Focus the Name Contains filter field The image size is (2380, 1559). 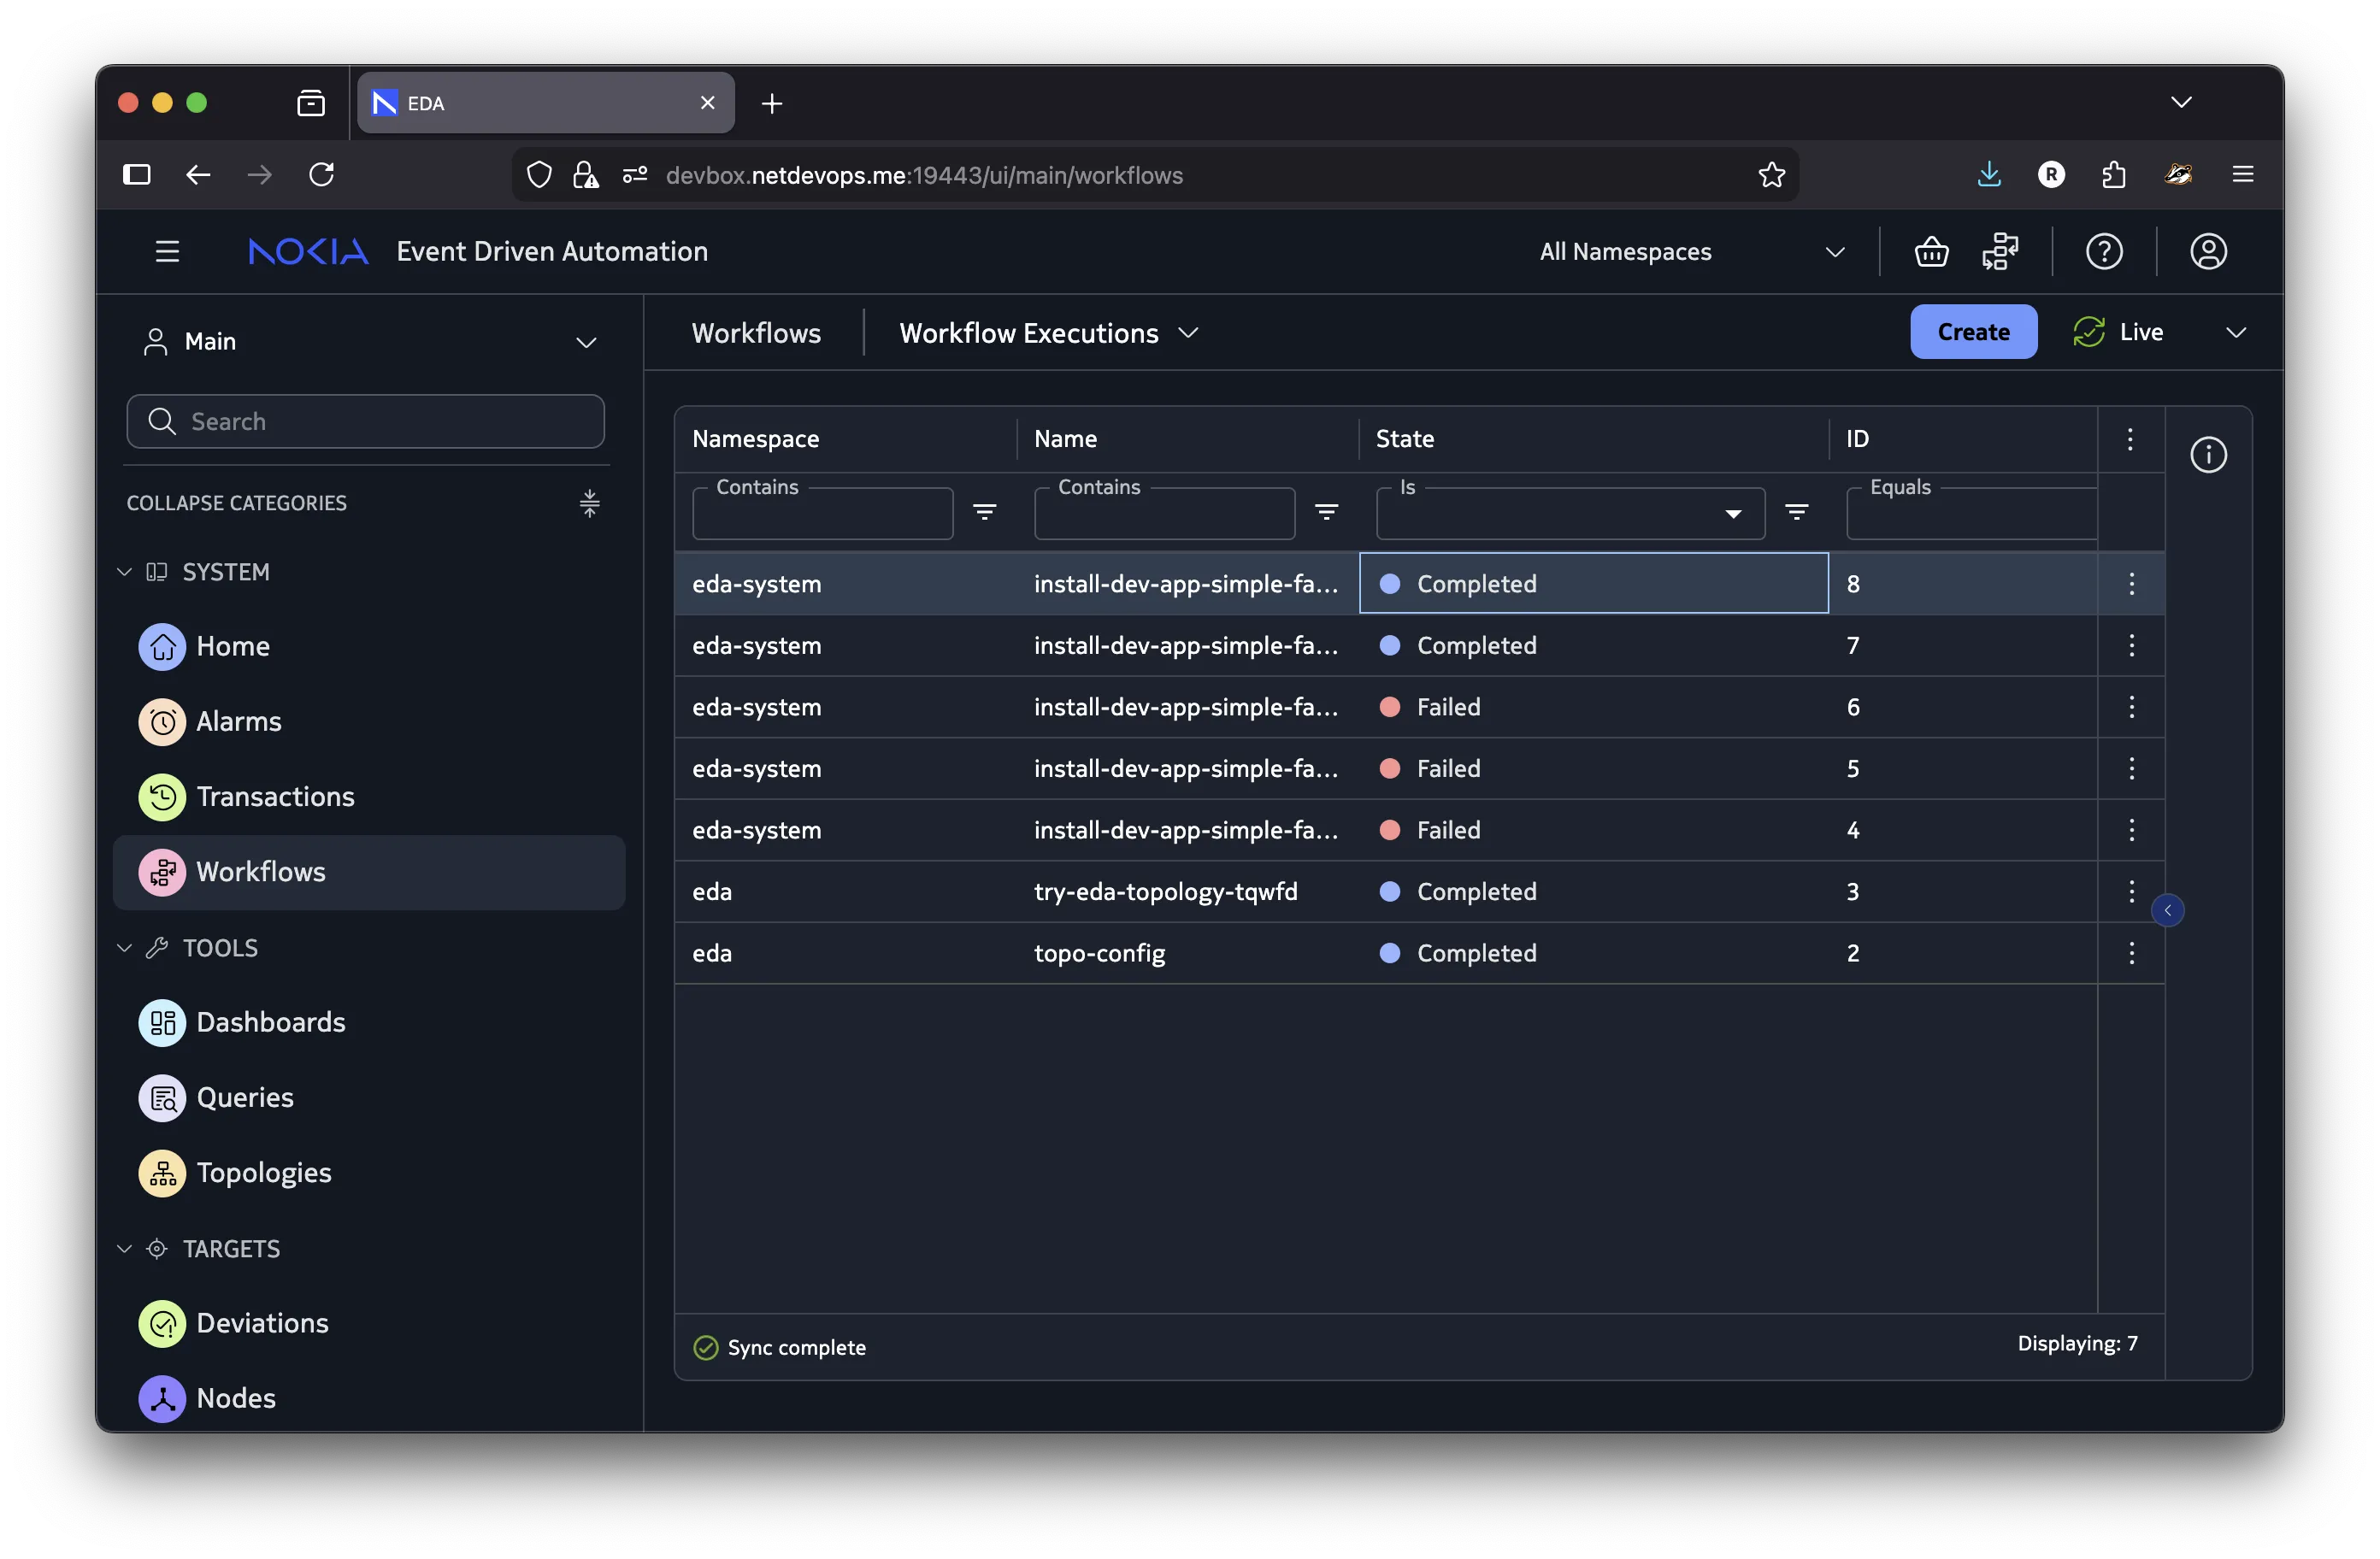click(1164, 514)
